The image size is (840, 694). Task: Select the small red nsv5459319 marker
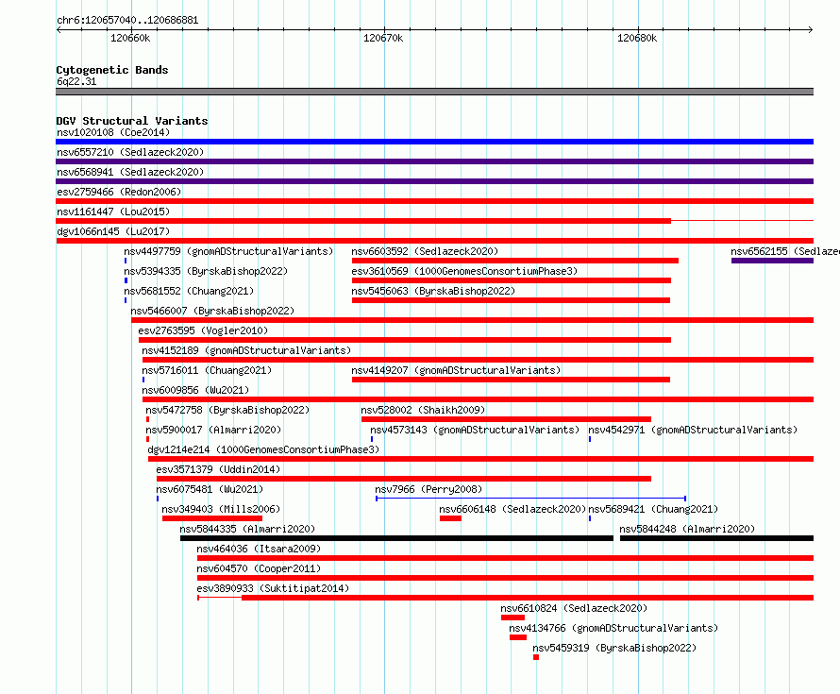tap(536, 657)
